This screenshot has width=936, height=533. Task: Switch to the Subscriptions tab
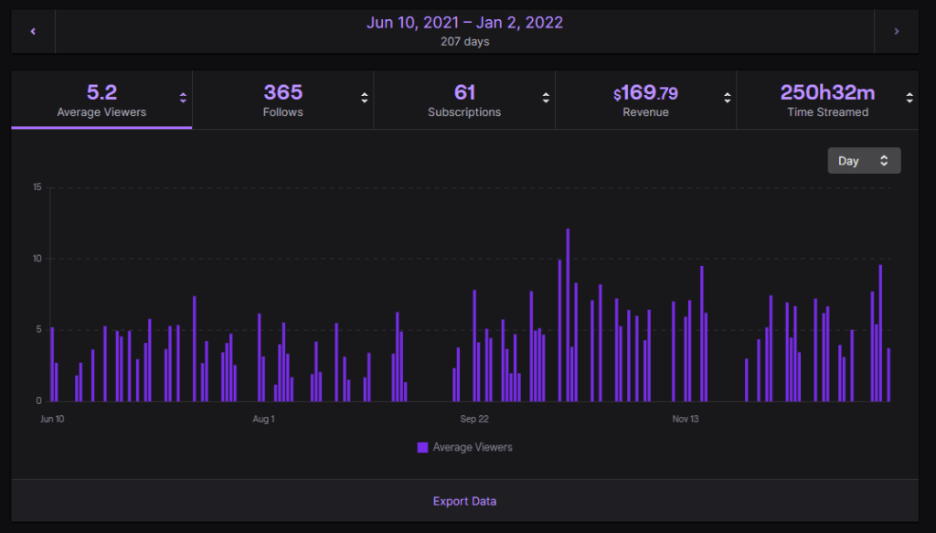coord(463,101)
